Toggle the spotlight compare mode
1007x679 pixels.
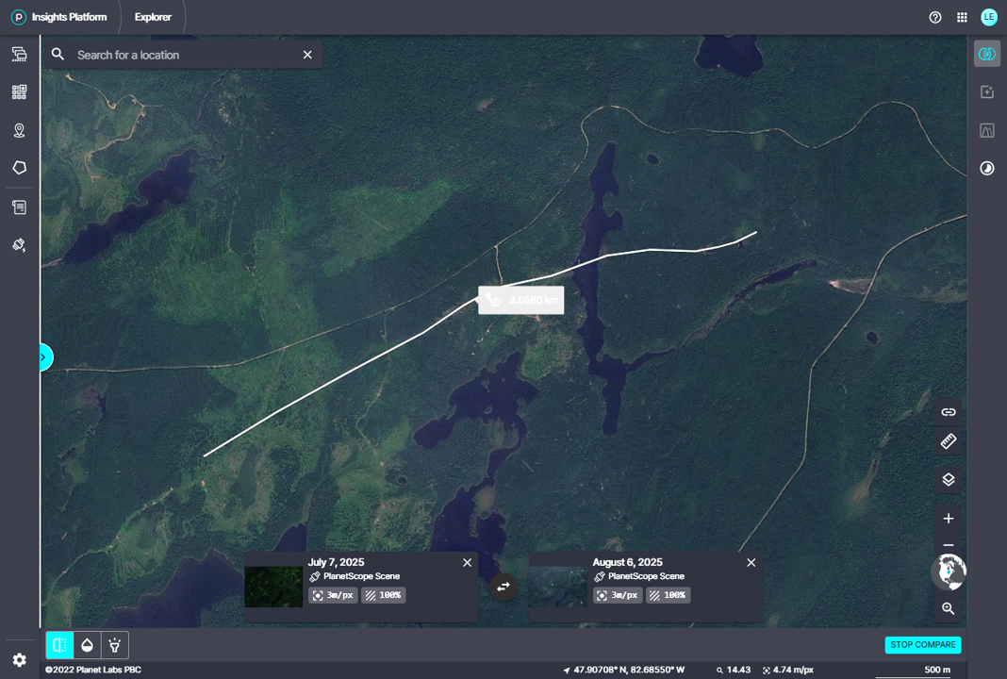114,645
